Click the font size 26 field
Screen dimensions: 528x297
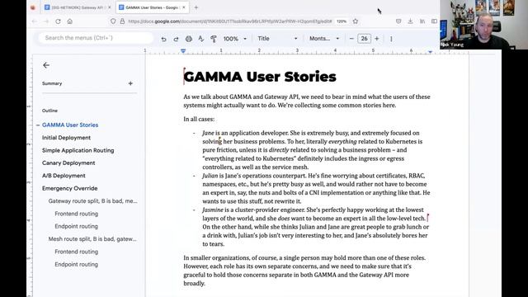coord(364,39)
